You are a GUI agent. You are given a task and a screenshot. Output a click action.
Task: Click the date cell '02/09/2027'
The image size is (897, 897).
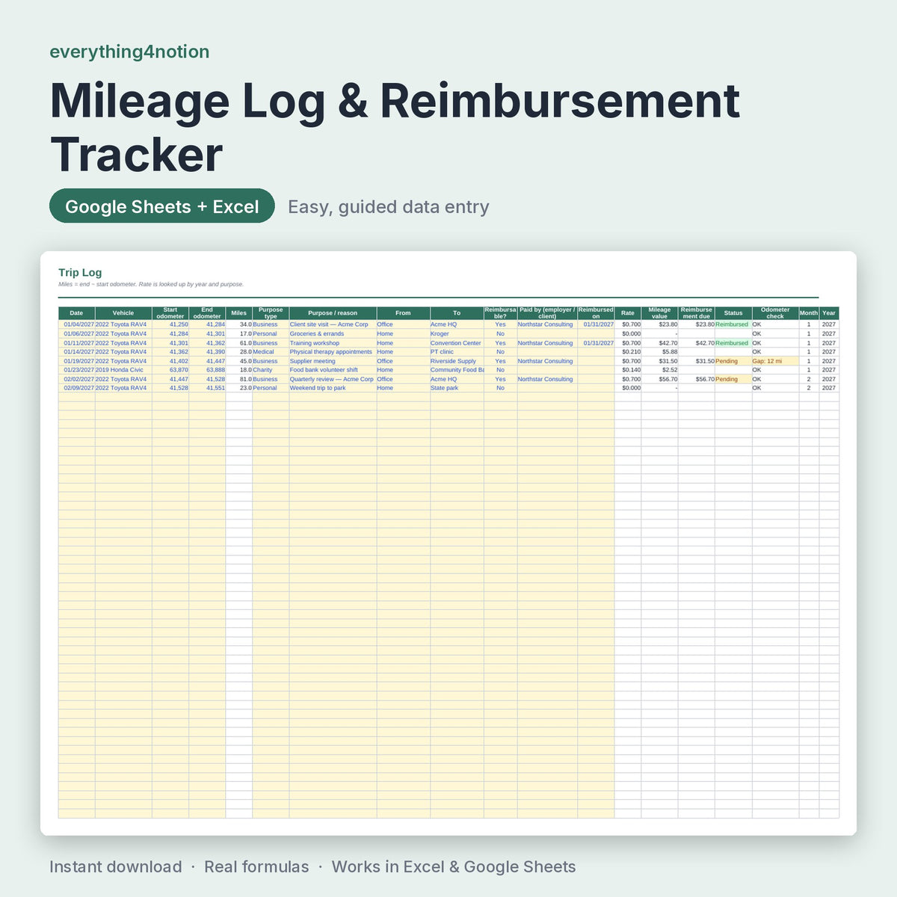point(76,388)
